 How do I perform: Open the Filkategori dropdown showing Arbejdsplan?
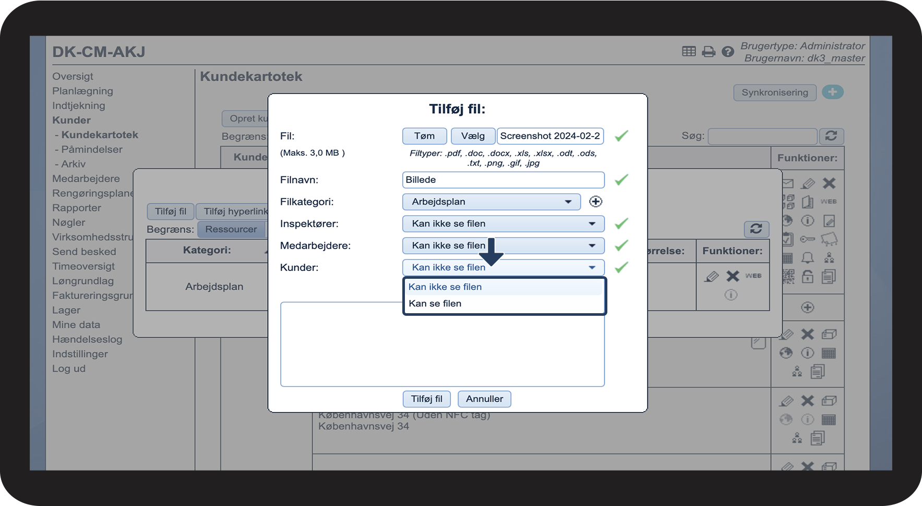(x=491, y=202)
